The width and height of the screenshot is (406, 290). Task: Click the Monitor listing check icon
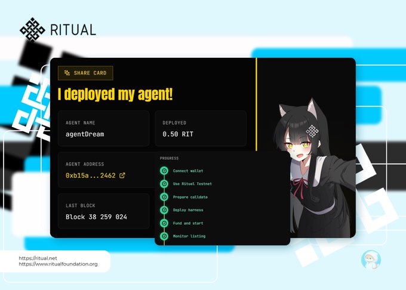(x=164, y=236)
